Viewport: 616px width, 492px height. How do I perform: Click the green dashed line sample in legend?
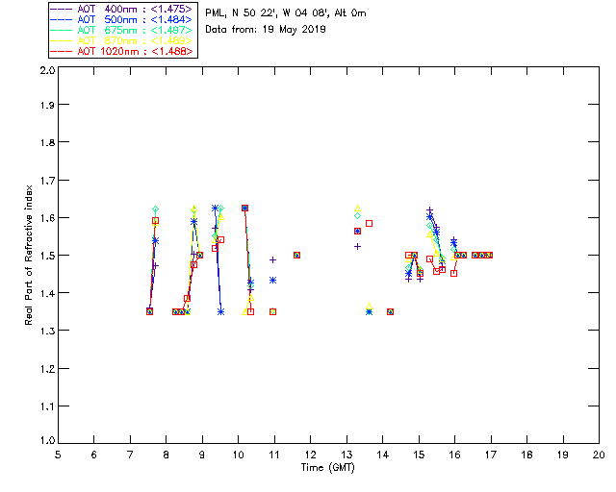tap(62, 30)
